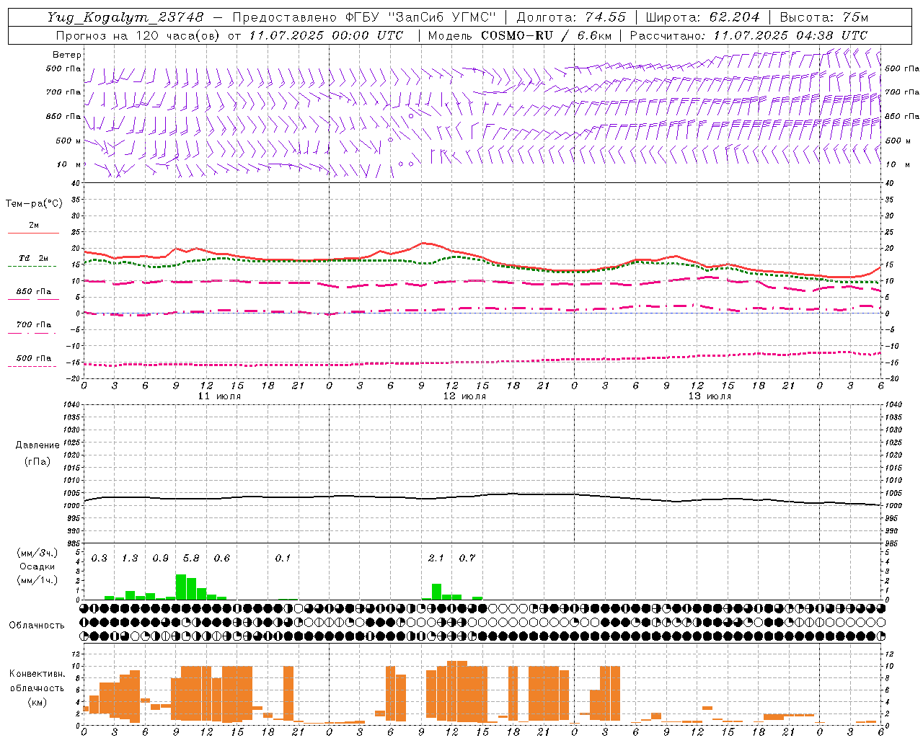
Task: Click the Тем-ра(°C) panel label
Action: [x=34, y=204]
